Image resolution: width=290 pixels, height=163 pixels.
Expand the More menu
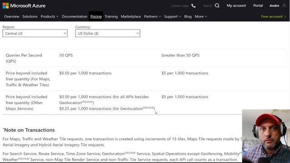pyautogui.click(x=201, y=16)
